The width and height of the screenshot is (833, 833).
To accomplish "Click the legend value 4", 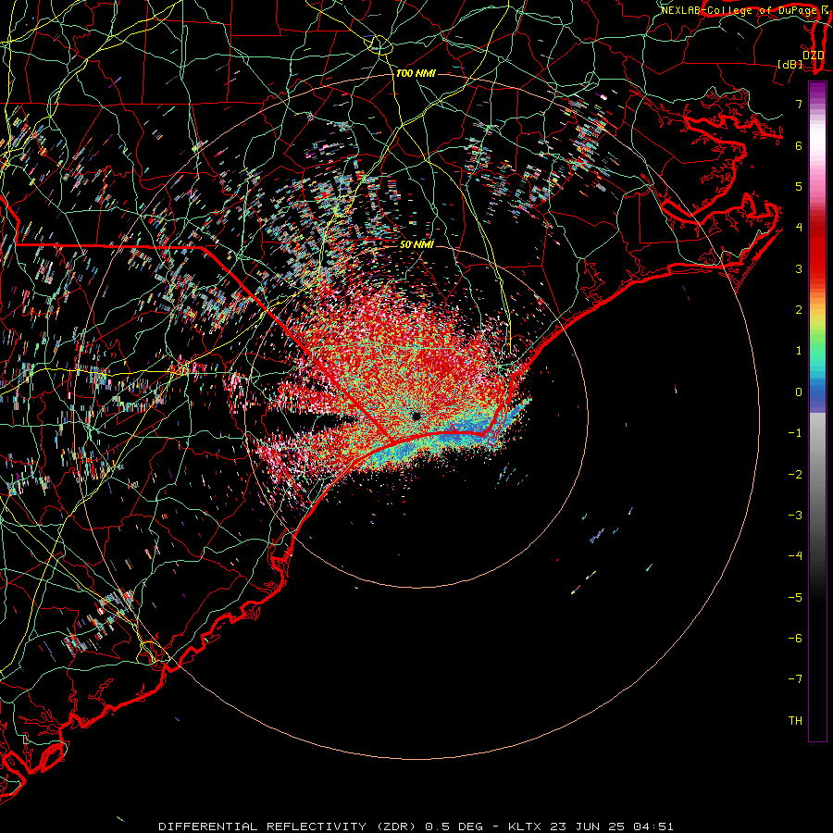I will (799, 228).
